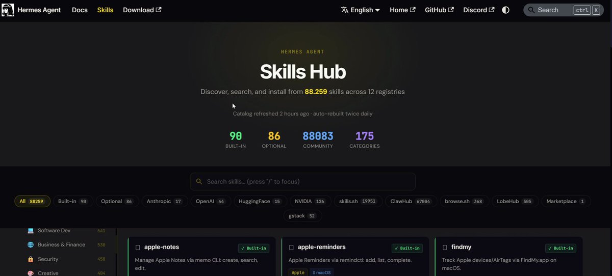
Task: Click the globe icon beside Business & Finance
Action: (x=31, y=244)
